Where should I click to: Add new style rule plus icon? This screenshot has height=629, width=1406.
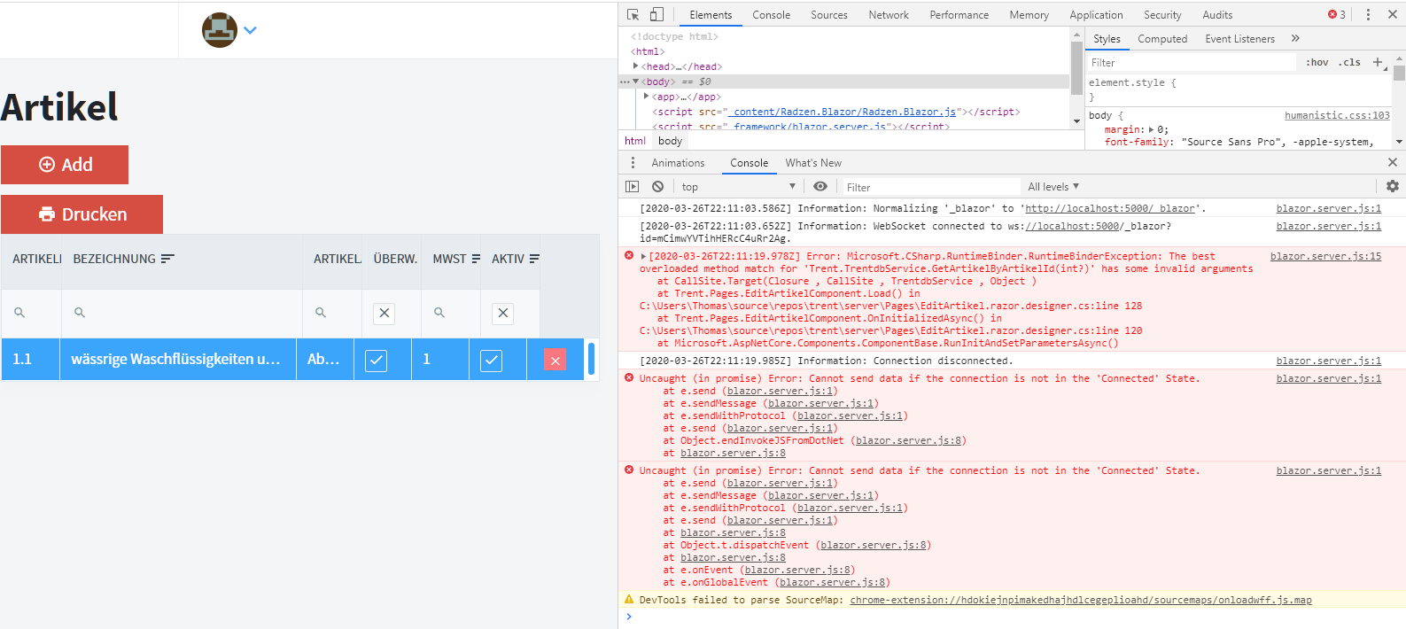[x=1378, y=62]
